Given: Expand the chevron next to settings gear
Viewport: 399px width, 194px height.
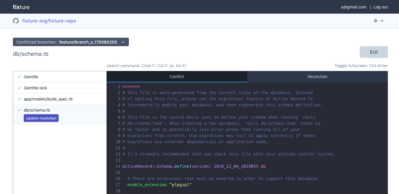Looking at the screenshot, I should click(382, 21).
